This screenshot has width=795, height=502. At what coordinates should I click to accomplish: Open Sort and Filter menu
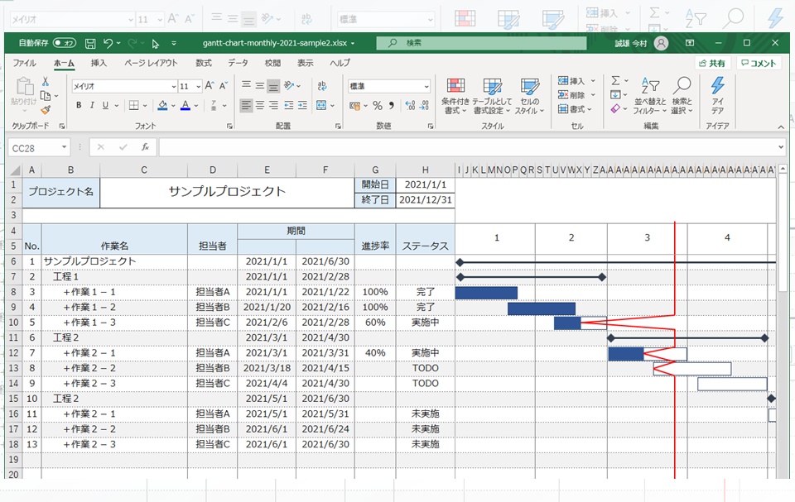[650, 96]
